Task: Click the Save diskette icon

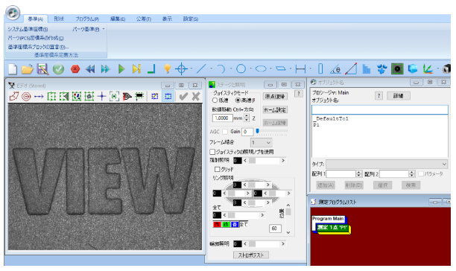Action: (x=42, y=69)
